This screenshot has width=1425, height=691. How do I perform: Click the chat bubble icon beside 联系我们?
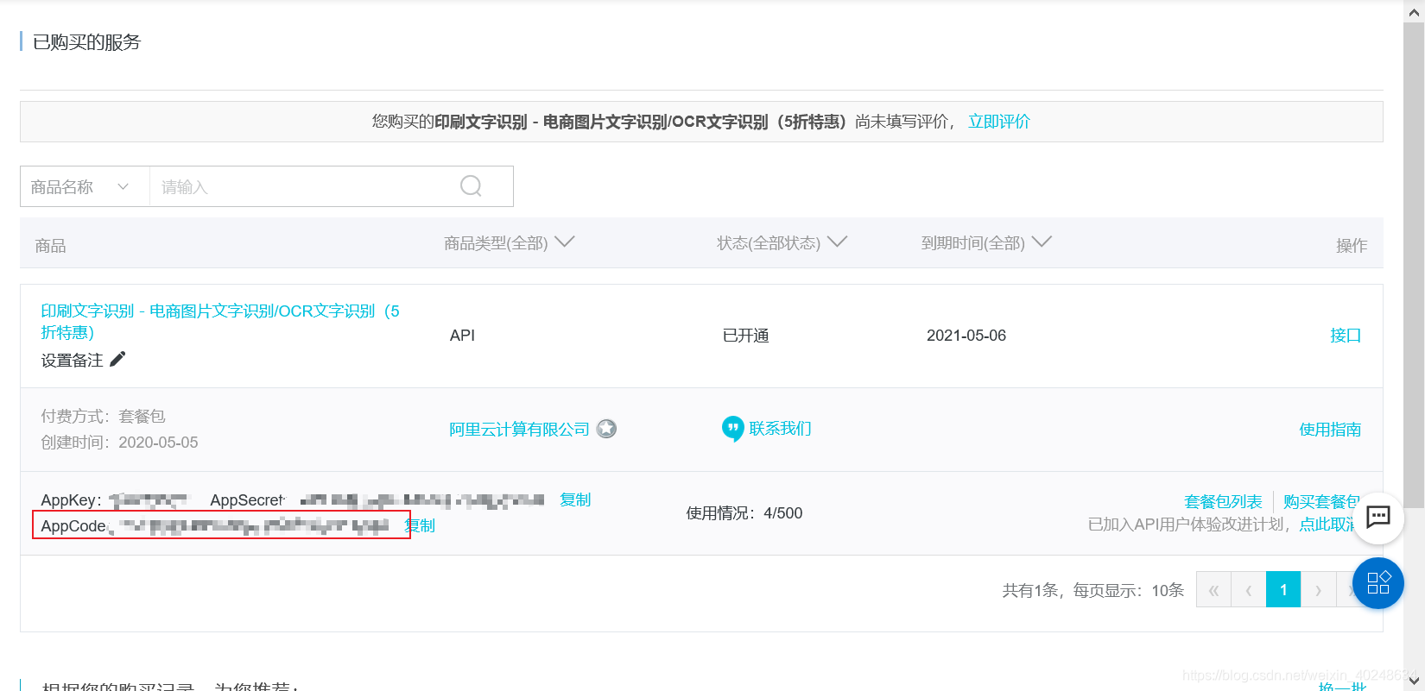[732, 429]
